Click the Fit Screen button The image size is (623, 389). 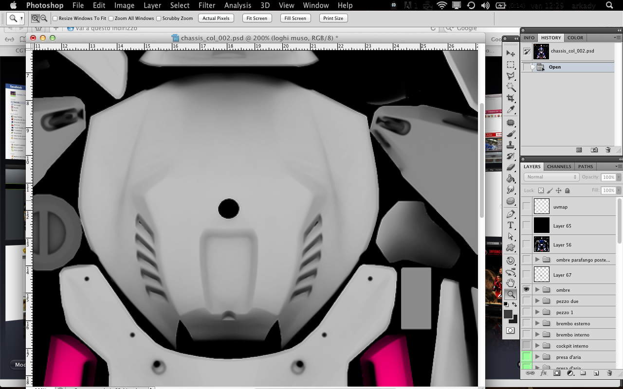click(x=257, y=18)
